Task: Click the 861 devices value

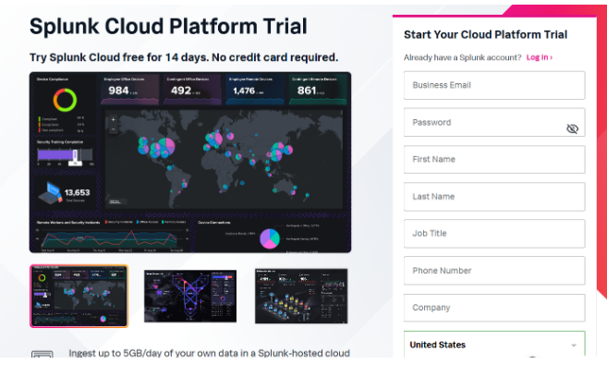Action: coord(307,91)
